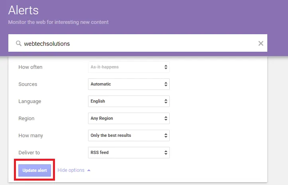The width and height of the screenshot is (288, 185).
Task: Click the Language label
Action: [30, 101]
